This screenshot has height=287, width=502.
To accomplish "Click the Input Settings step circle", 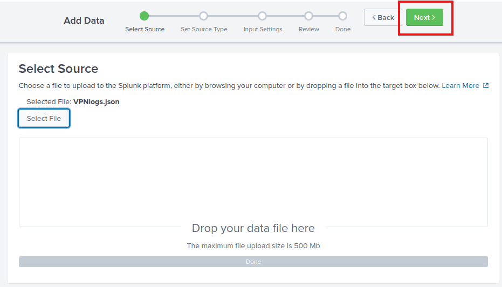I will [262, 16].
